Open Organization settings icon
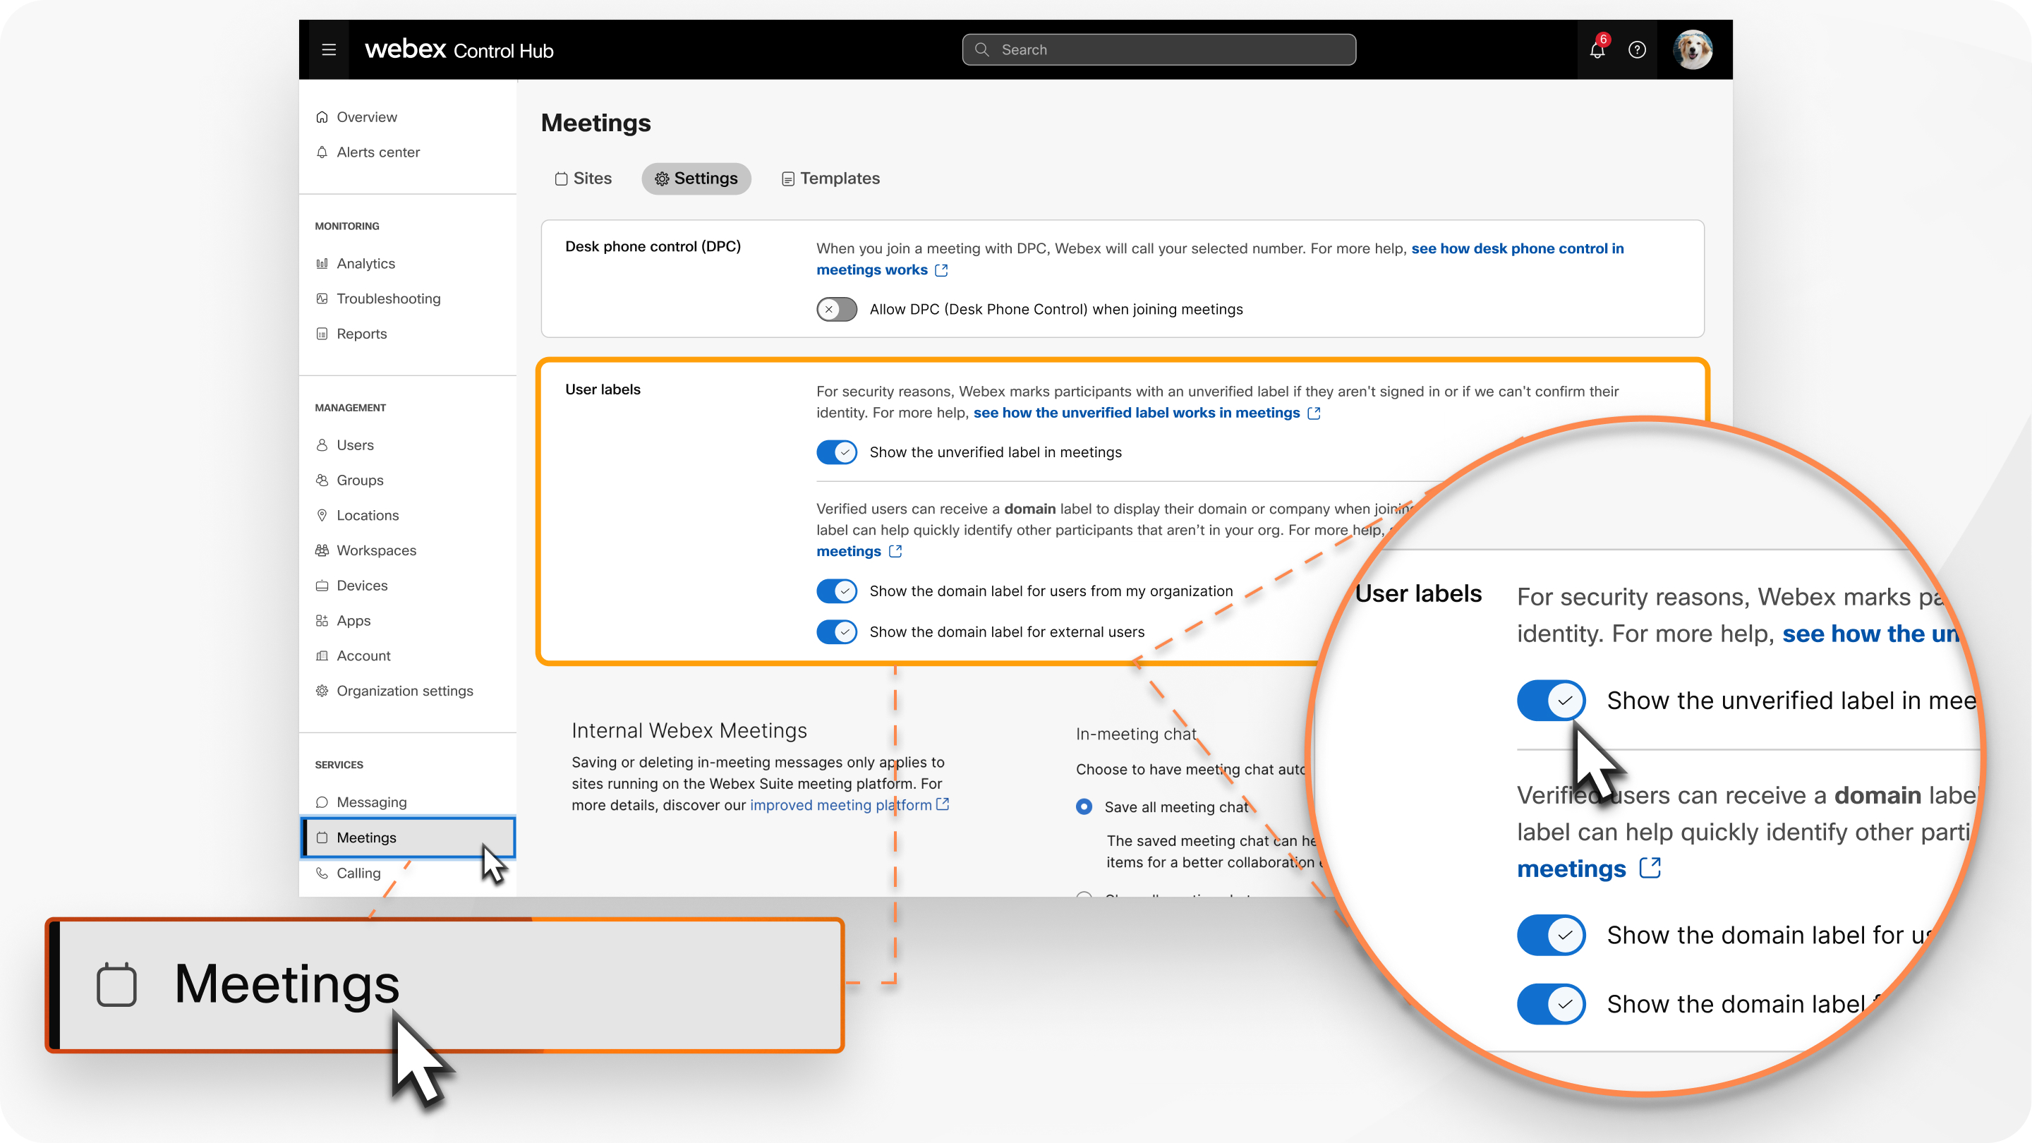Screen dimensions: 2032x1143 point(321,689)
